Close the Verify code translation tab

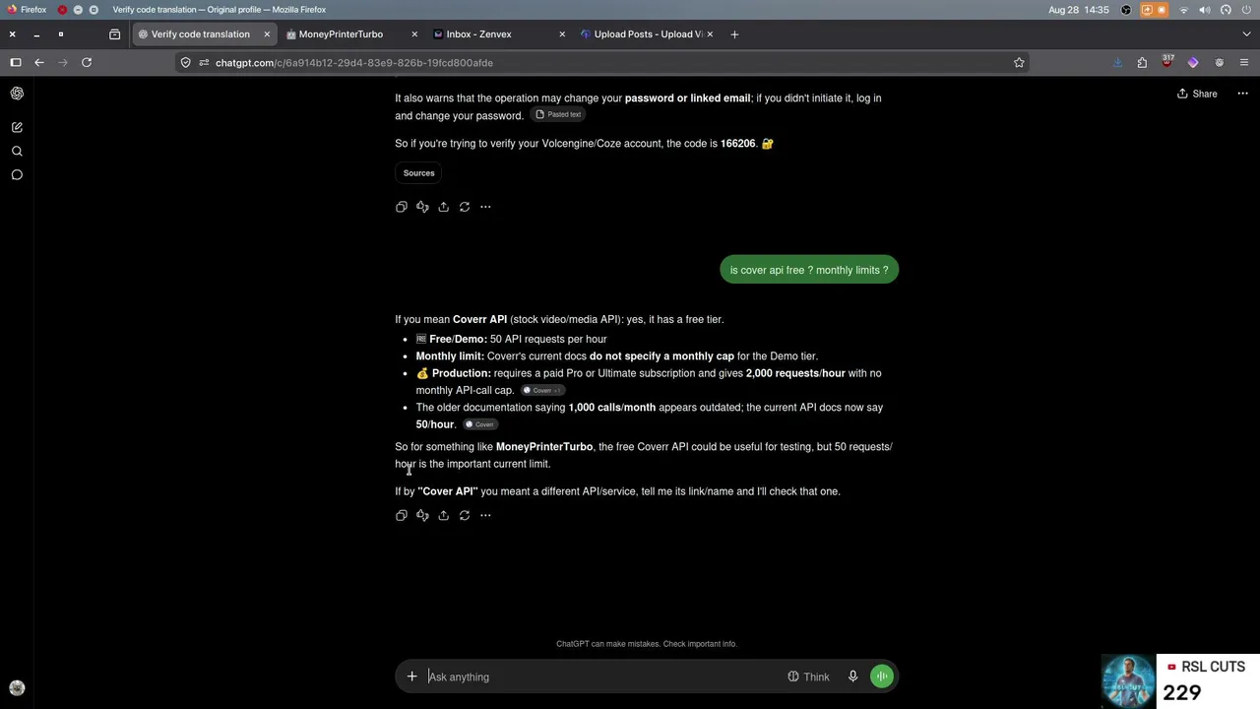click(x=267, y=34)
